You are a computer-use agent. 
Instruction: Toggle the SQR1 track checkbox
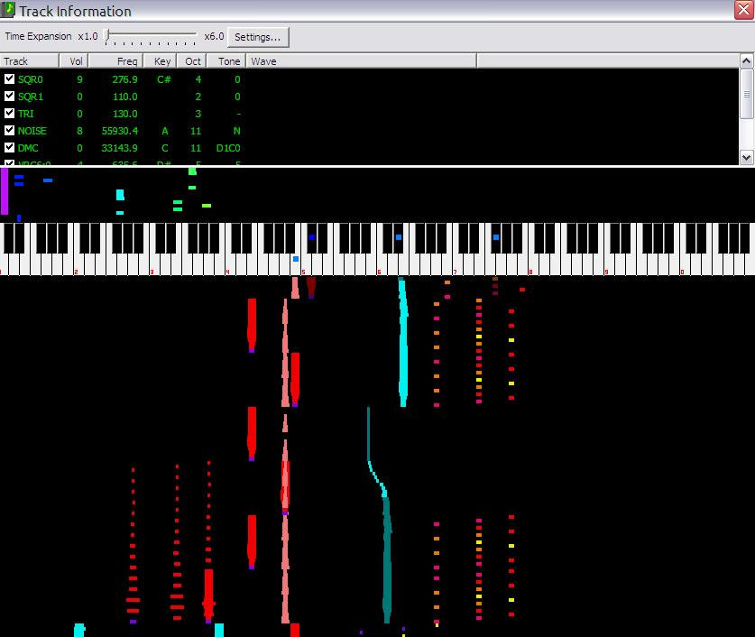[x=10, y=97]
